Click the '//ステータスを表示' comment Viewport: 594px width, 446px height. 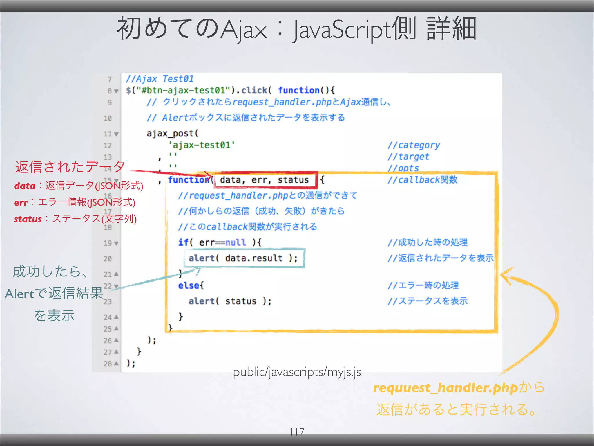(x=428, y=301)
